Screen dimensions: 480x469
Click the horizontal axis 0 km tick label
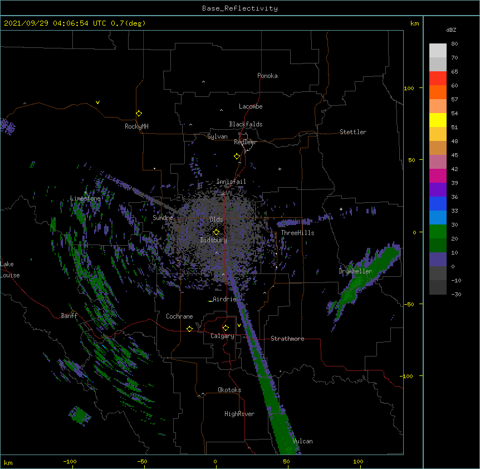coord(215,461)
